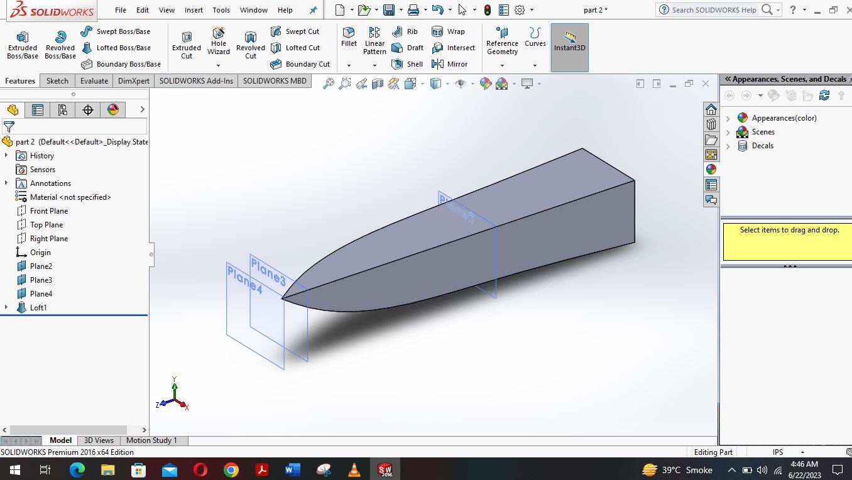Open the Hole Wizard tool

[x=219, y=41]
